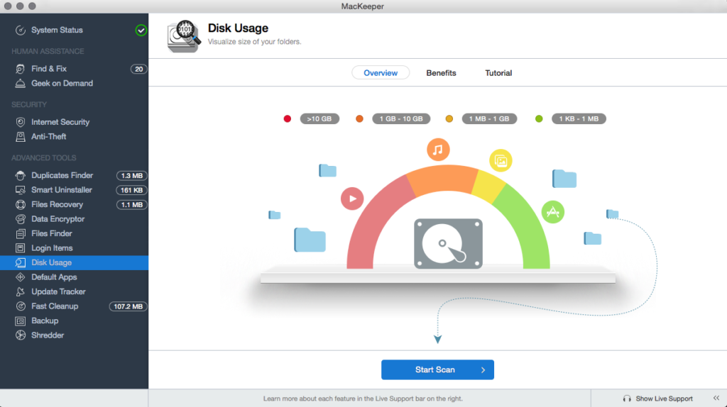Click the Duplicates Finder icon

coord(21,175)
